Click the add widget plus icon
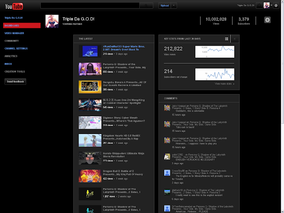Image resolution: width=284 pixels, height=213 pixels. click(267, 20)
